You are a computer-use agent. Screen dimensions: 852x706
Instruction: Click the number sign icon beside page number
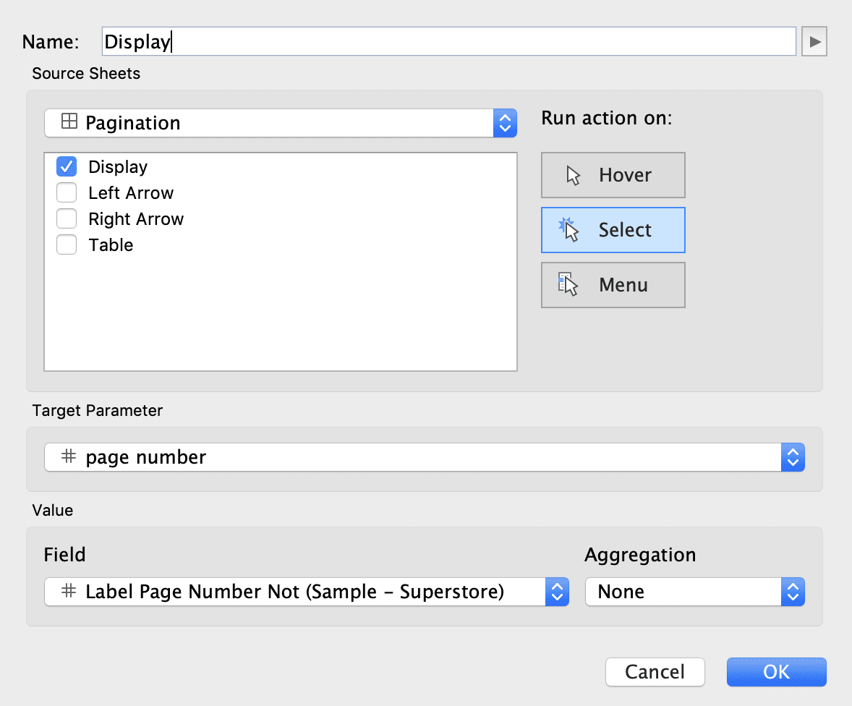click(69, 457)
